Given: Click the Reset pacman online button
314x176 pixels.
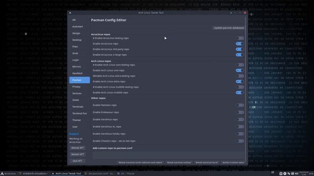Looking at the screenshot, I should (179, 163).
